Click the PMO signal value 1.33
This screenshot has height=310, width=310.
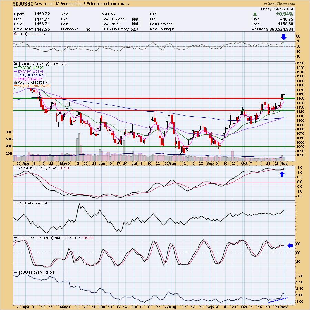(x=64, y=168)
